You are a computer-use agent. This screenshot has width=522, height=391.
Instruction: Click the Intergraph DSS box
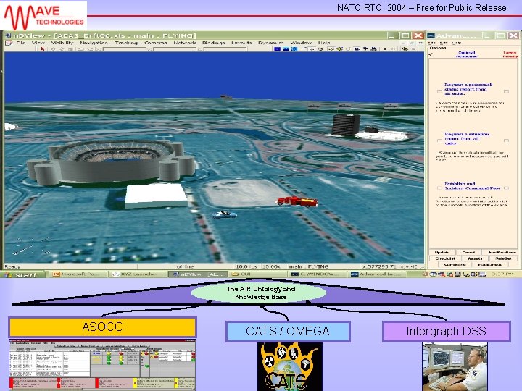(446, 331)
